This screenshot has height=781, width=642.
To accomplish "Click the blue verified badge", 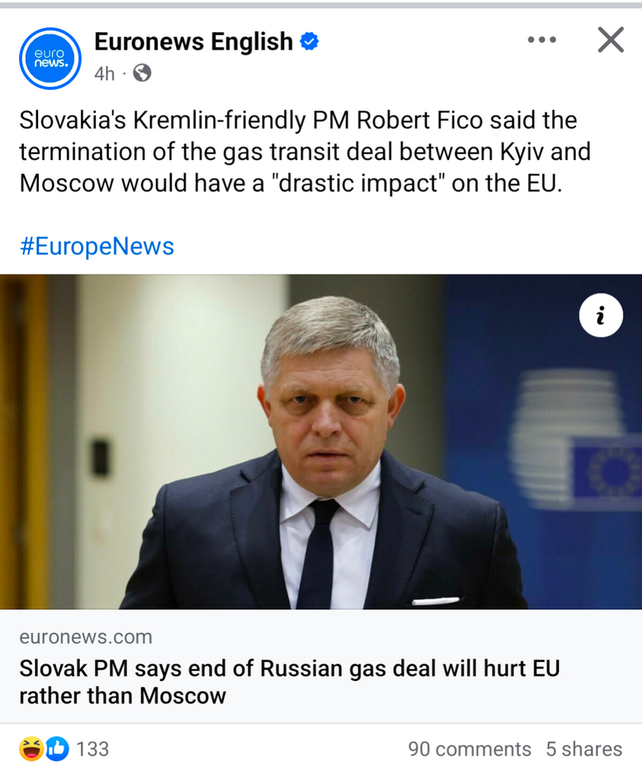I will pyautogui.click(x=309, y=42).
